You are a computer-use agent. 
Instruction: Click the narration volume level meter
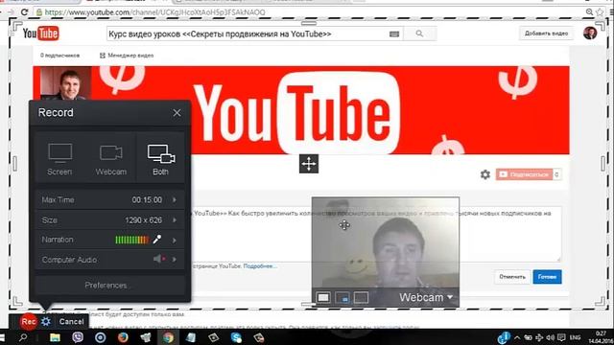pyautogui.click(x=132, y=240)
